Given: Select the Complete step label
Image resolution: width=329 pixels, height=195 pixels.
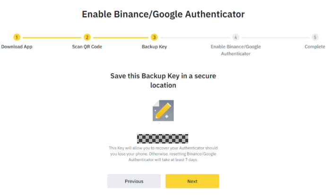Looking at the screenshot, I should (315, 47).
